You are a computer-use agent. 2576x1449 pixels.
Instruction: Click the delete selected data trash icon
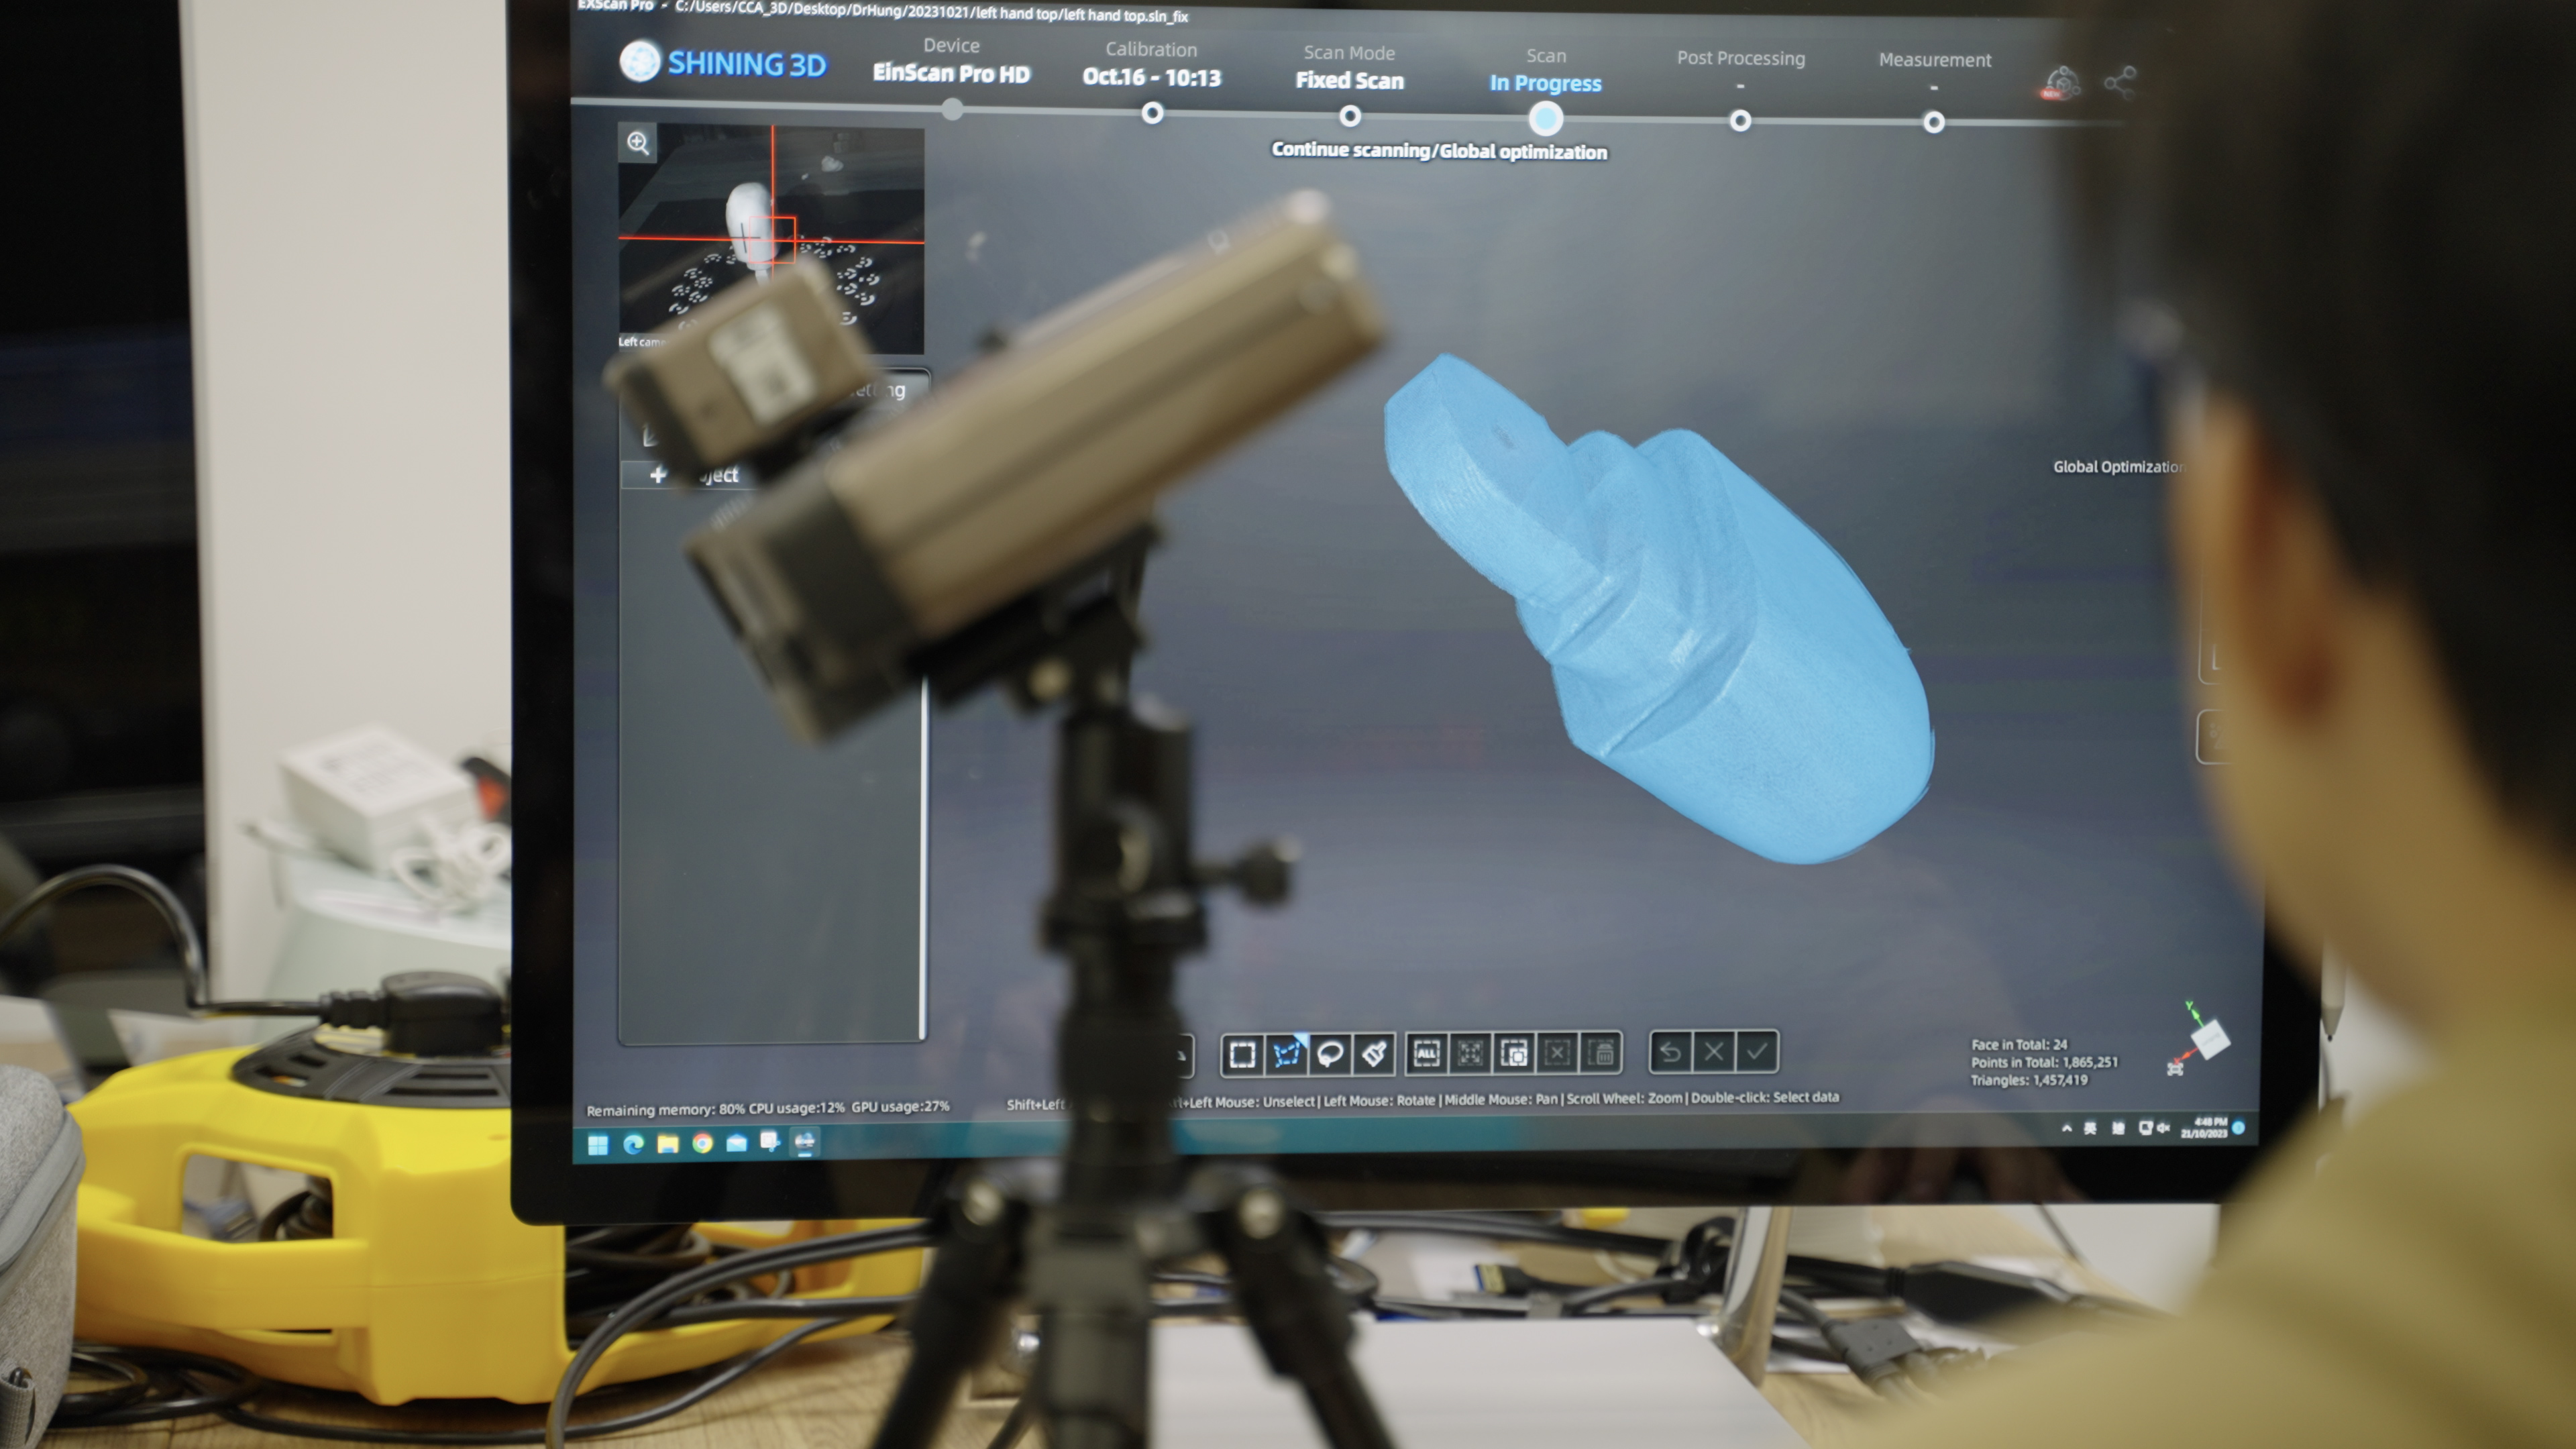[x=1601, y=1052]
